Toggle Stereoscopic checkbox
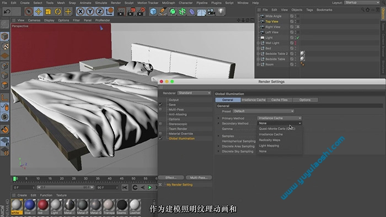Viewport: 386px width, 217px height. point(160,124)
